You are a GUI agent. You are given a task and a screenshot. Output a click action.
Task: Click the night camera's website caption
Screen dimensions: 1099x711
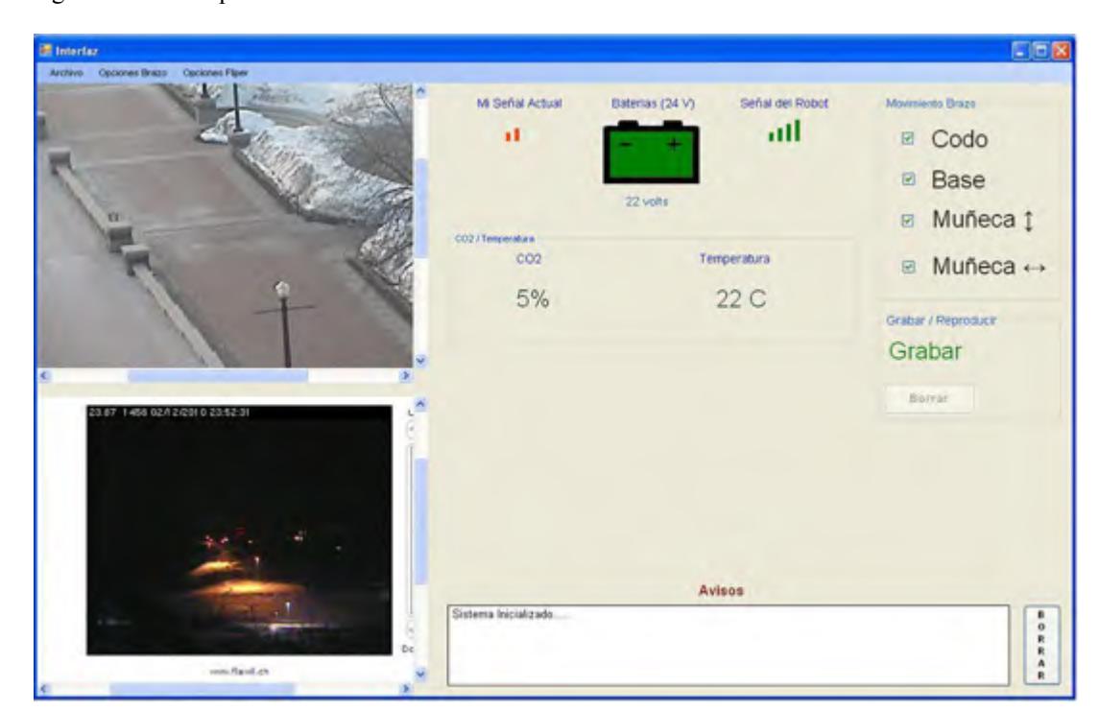click(239, 671)
